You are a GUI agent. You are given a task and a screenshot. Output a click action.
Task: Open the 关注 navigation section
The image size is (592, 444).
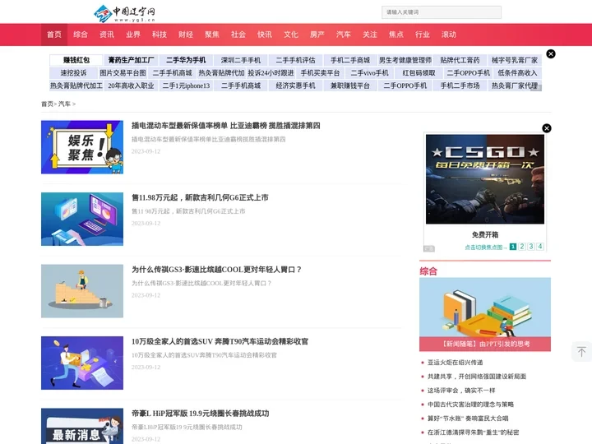(x=370, y=35)
